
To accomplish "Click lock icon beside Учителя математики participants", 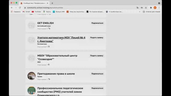I will click(x=49, y=46).
